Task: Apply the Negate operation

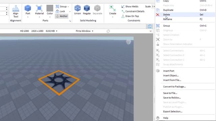Action: tap(87, 10)
